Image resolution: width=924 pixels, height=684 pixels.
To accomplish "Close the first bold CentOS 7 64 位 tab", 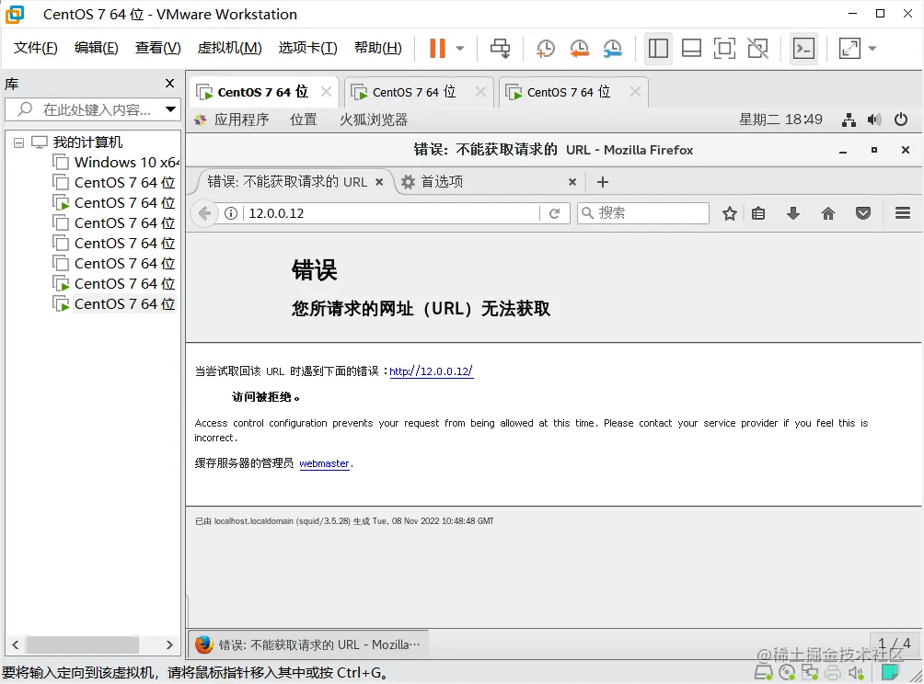I will 326,92.
